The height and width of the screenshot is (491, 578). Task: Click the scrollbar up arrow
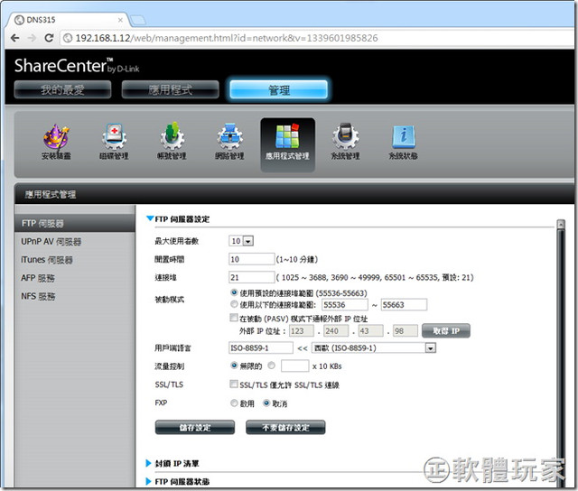tap(561, 224)
